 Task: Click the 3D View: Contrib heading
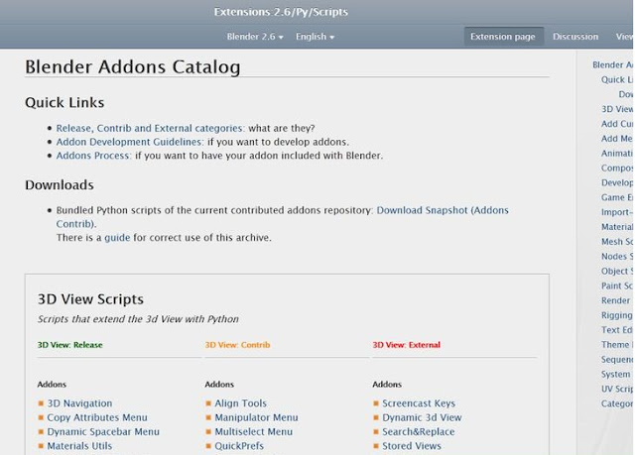tap(237, 345)
